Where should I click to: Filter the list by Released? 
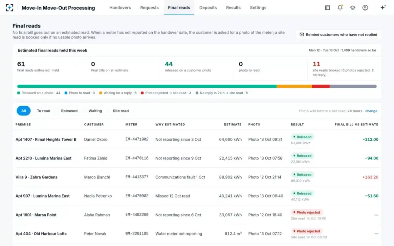pos(69,111)
